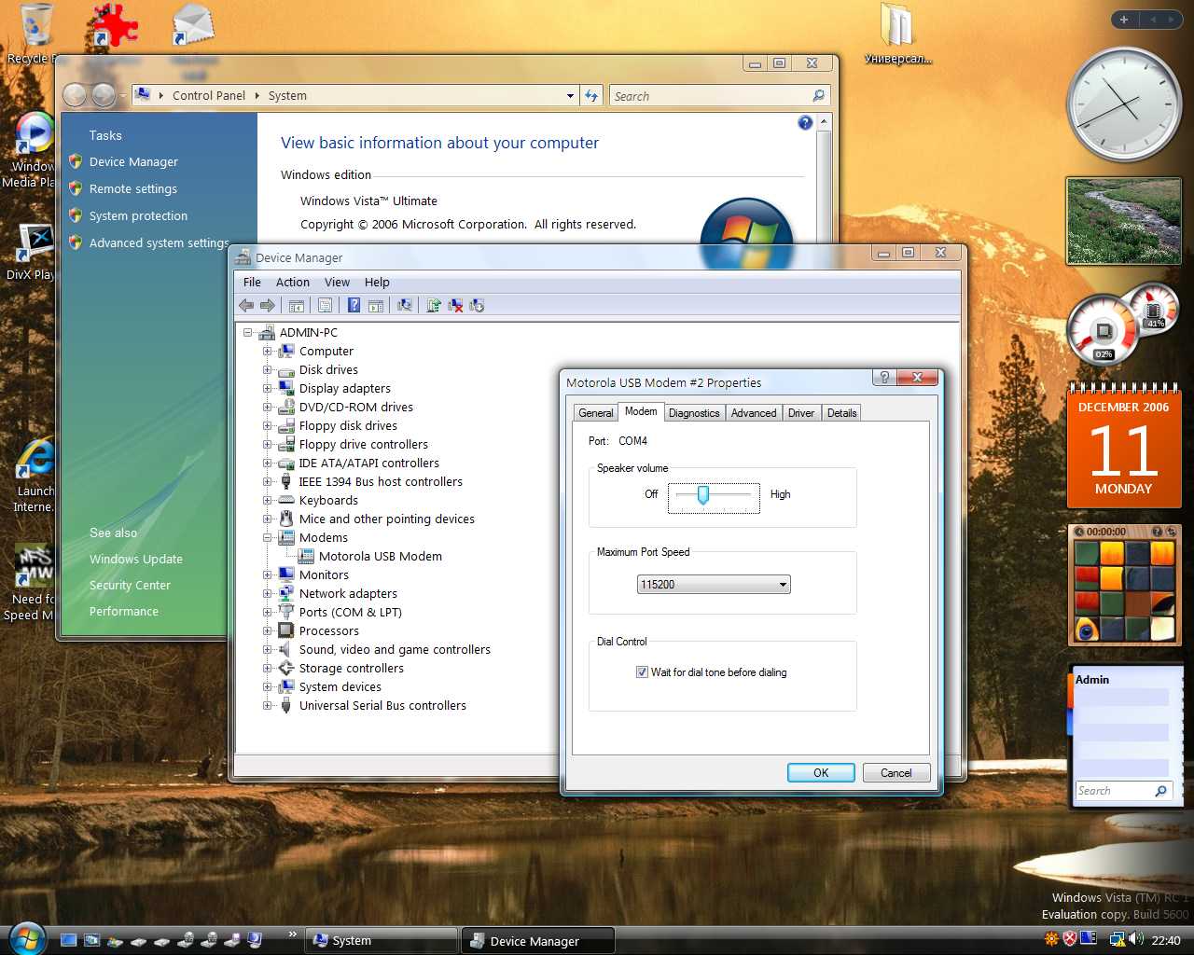Collapse the ADMIN-PC root node
1194x955 pixels.
point(248,332)
